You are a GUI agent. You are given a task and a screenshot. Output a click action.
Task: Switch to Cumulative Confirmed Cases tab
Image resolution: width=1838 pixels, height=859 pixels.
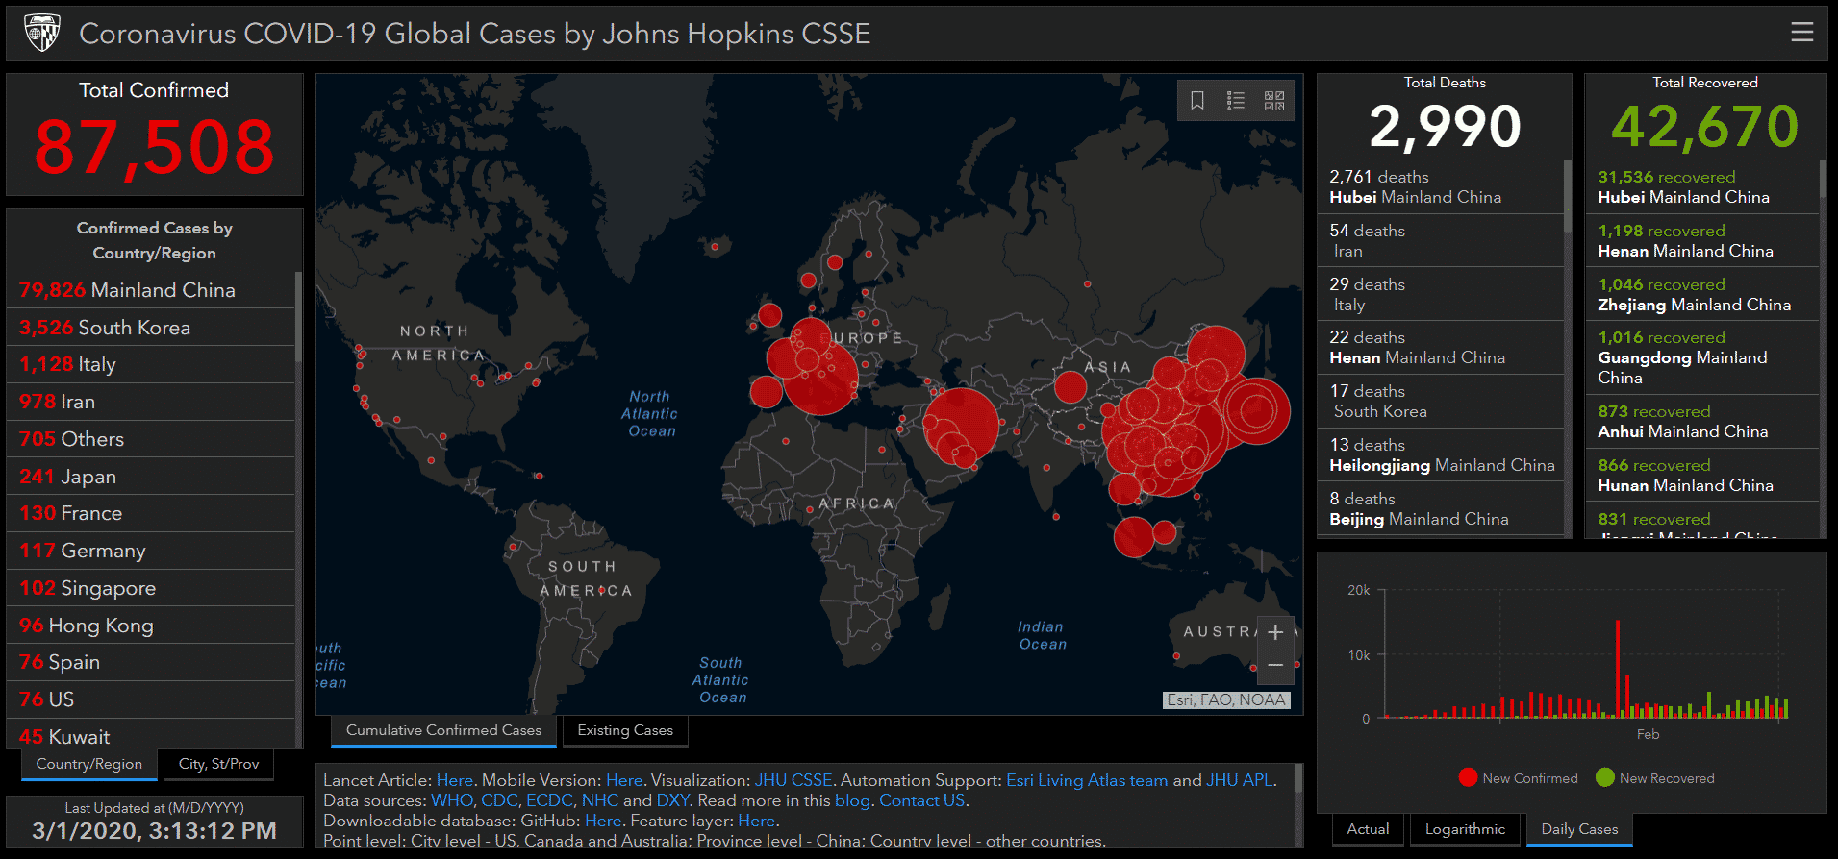(443, 730)
